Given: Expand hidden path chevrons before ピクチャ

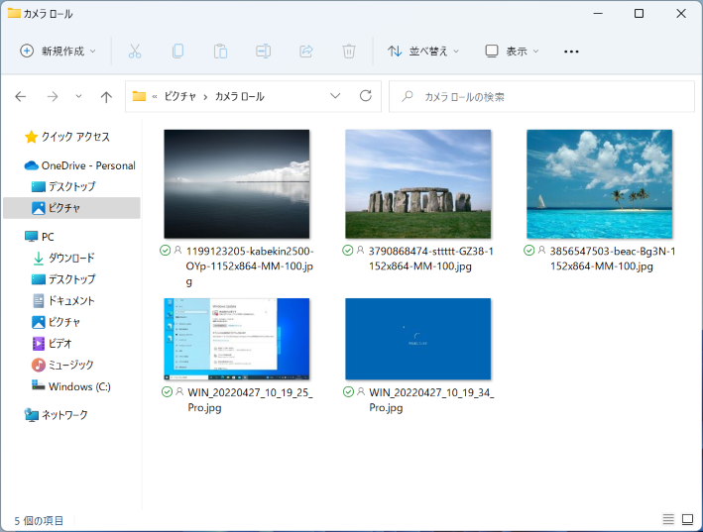Looking at the screenshot, I should coord(155,97).
